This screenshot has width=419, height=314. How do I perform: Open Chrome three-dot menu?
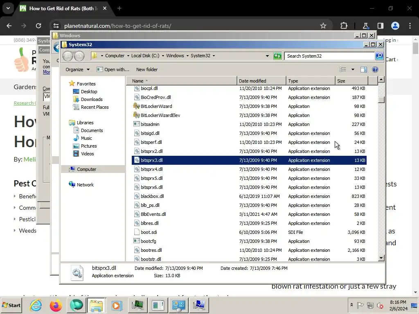[410, 26]
